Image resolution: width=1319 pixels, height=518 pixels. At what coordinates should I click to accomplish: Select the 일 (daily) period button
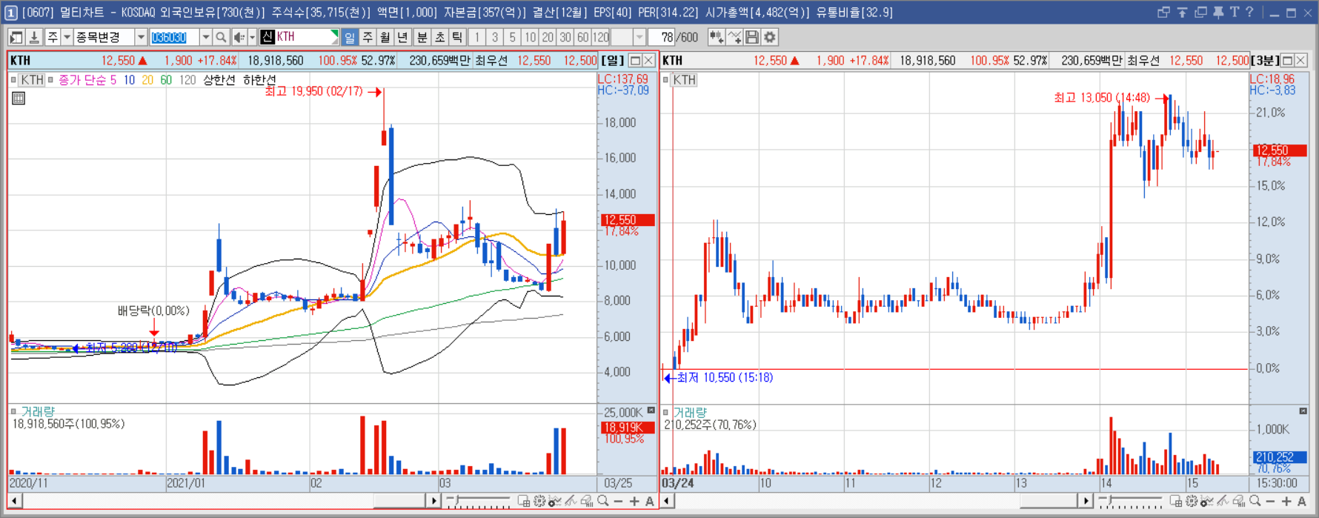[x=350, y=37]
